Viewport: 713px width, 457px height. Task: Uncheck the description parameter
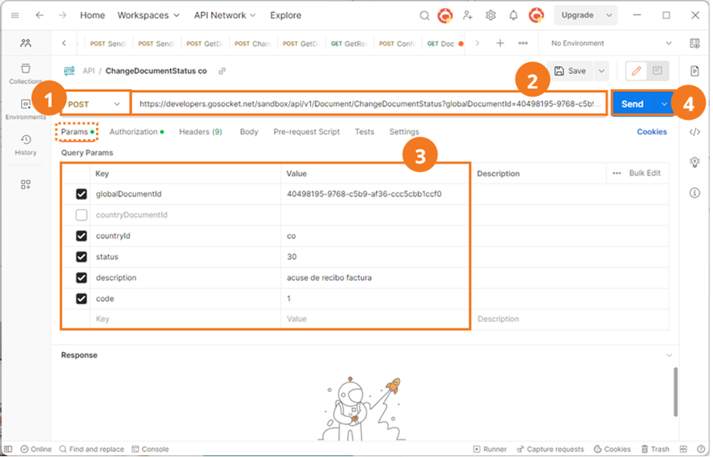point(81,277)
